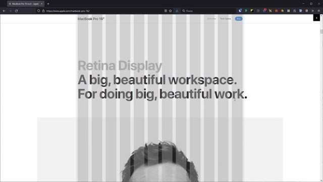Click the vertical page scrollbar thumb
The image size is (323, 182).
pos(321,31)
